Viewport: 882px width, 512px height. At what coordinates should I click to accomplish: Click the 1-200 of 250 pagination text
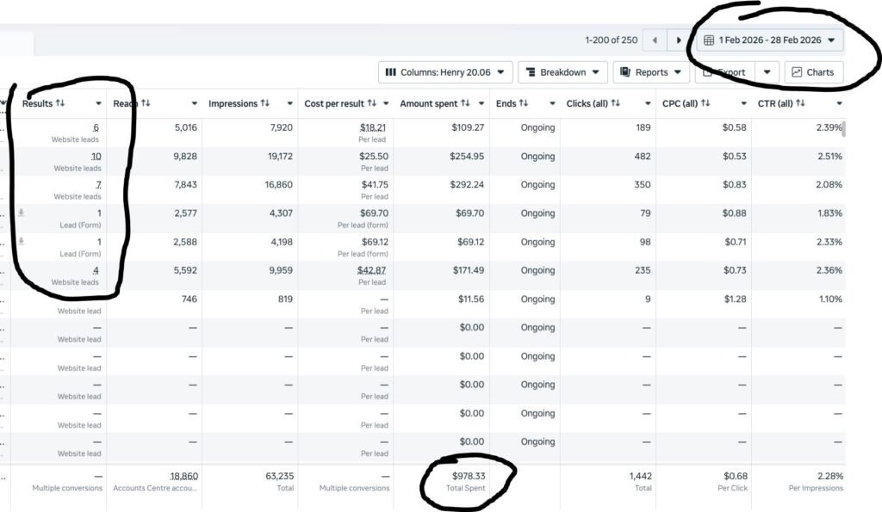(611, 40)
